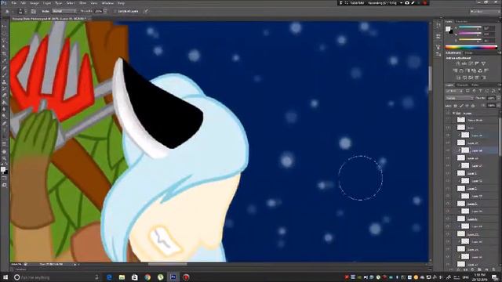
Task: Add a Vibrance adjustment
Action: (x=483, y=63)
